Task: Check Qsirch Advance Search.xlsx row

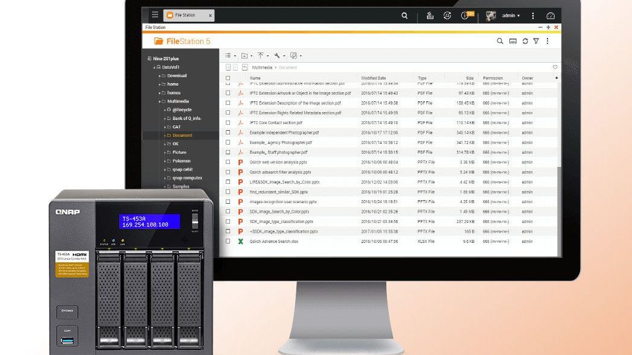Action: tap(228, 242)
